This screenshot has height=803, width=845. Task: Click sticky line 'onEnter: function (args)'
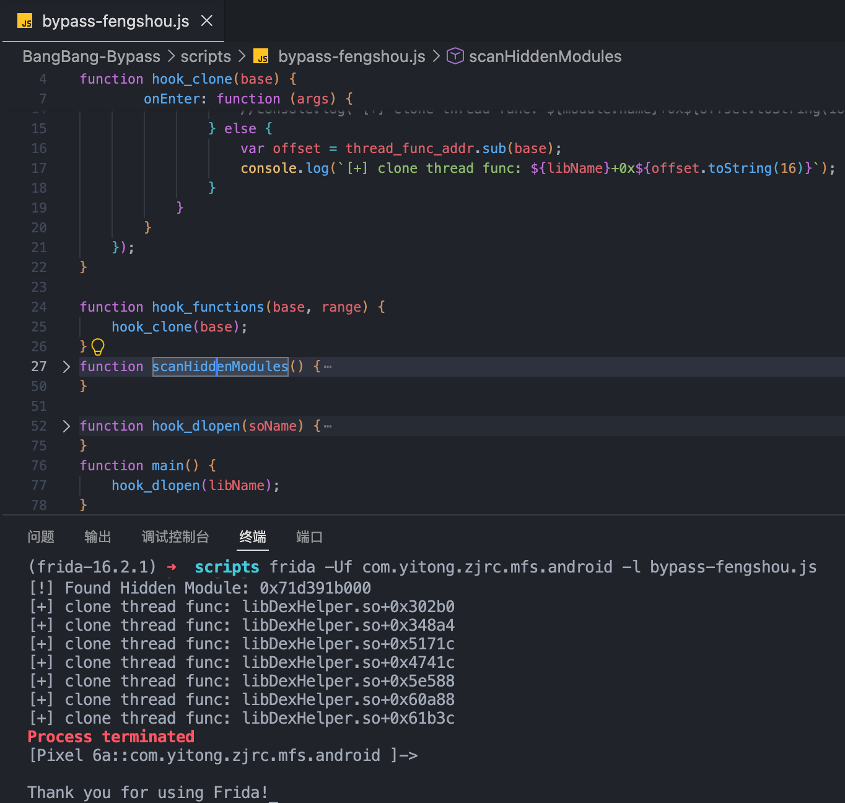click(x=248, y=99)
